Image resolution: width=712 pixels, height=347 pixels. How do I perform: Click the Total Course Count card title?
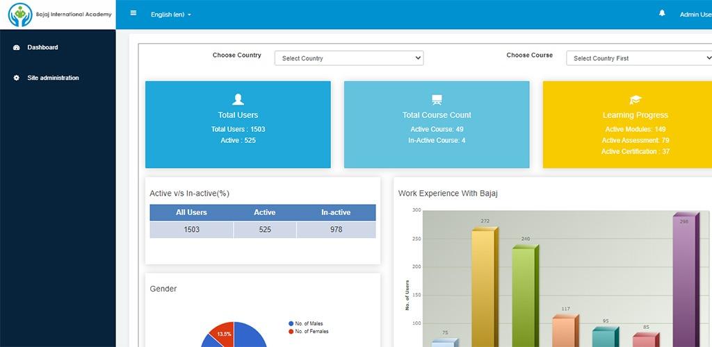[437, 115]
